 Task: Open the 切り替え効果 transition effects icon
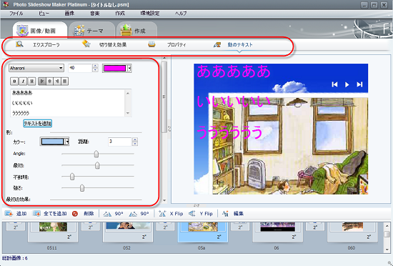(86, 44)
